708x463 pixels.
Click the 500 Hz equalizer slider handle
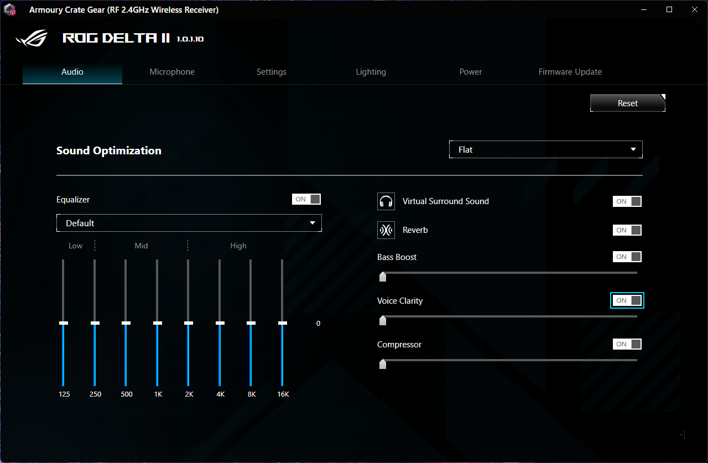[x=126, y=322]
